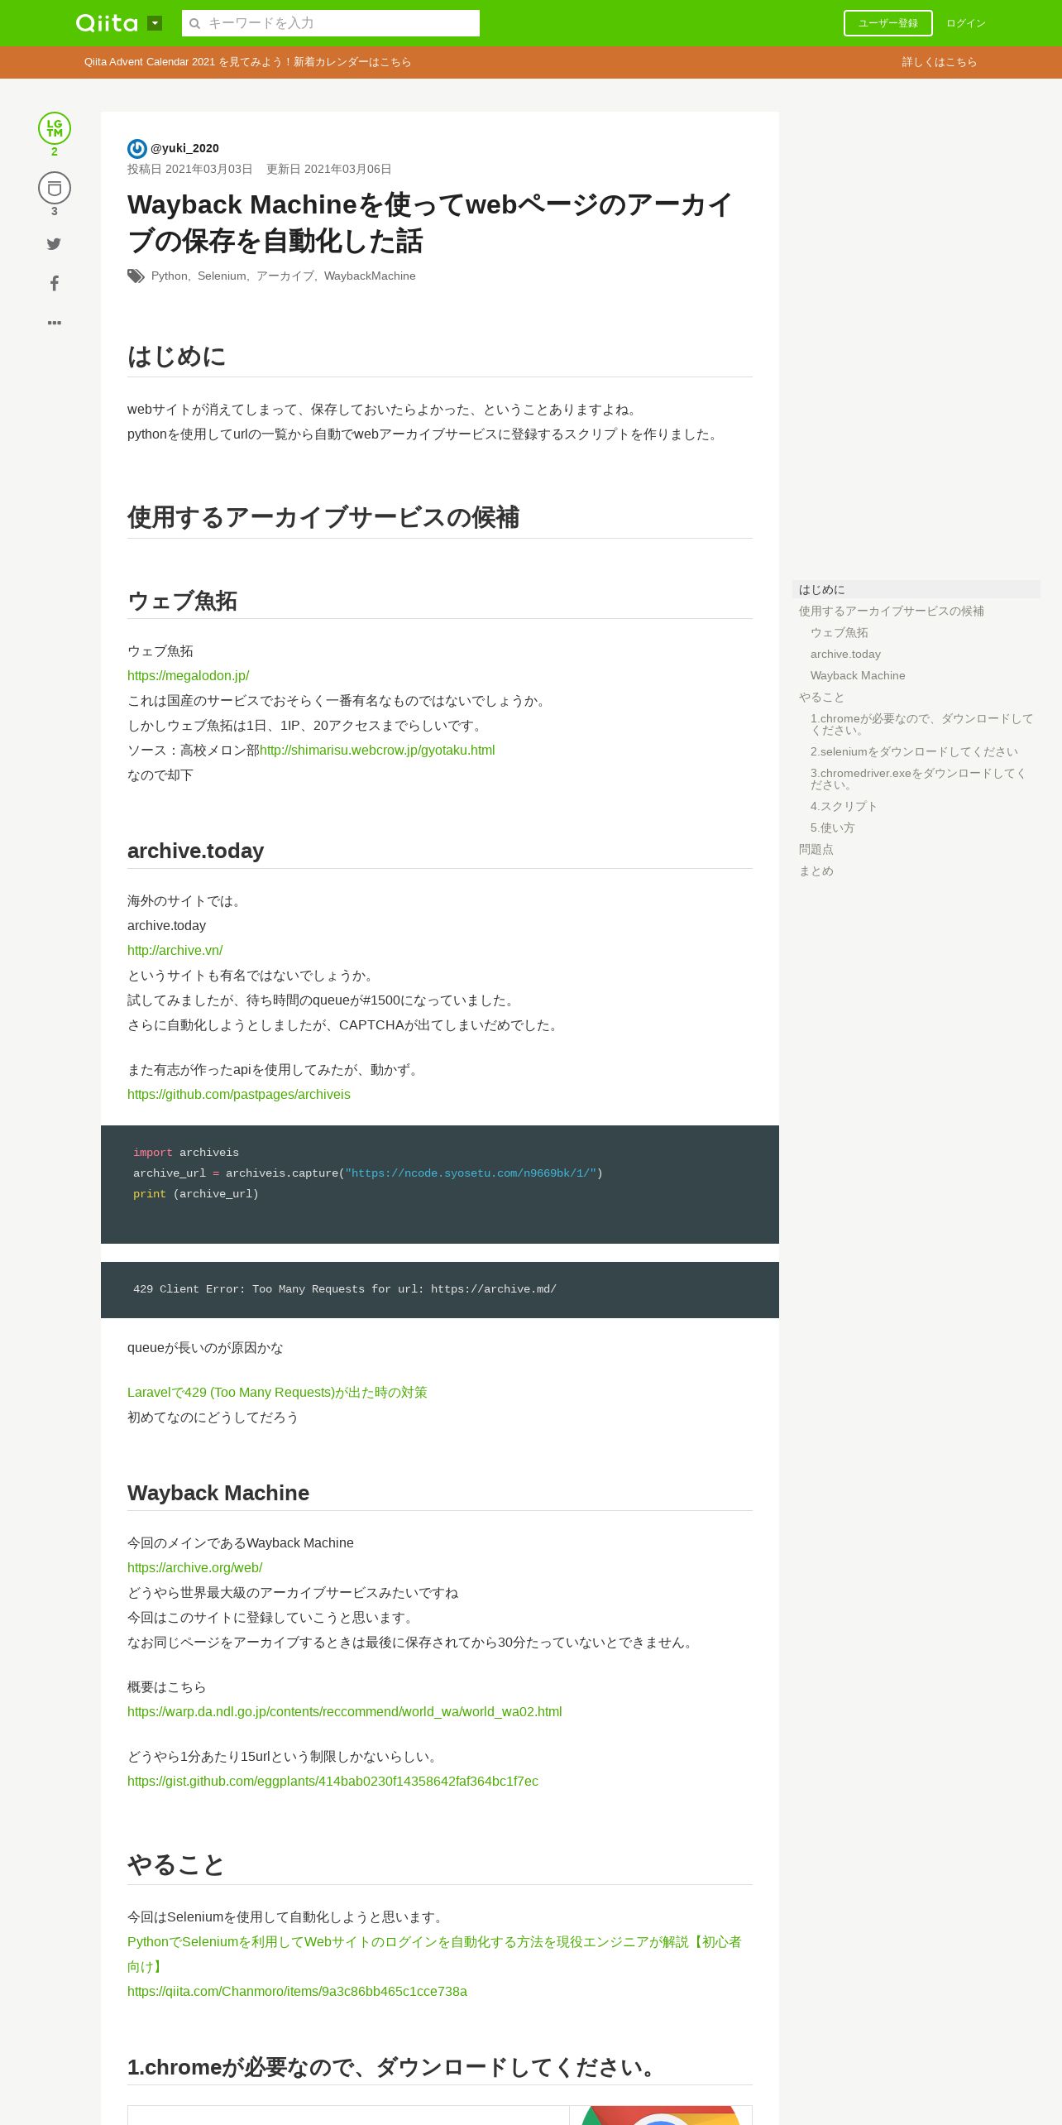Open the github.com/pastpages/archiveis link
The image size is (1062, 2125).
[x=238, y=1094]
